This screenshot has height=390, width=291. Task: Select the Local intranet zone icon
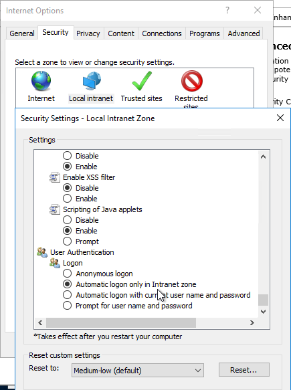[92, 81]
